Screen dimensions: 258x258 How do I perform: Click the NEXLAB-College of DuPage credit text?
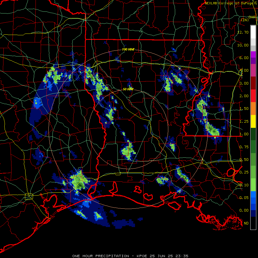(x=229, y=3)
